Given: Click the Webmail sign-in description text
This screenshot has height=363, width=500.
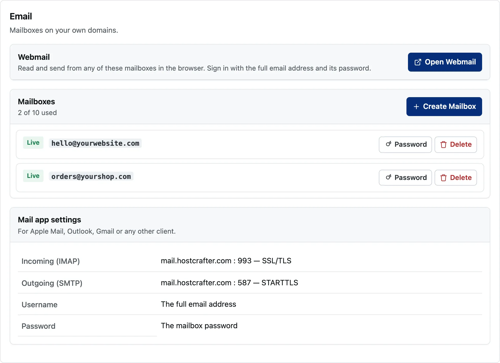Looking at the screenshot, I should pos(194,68).
